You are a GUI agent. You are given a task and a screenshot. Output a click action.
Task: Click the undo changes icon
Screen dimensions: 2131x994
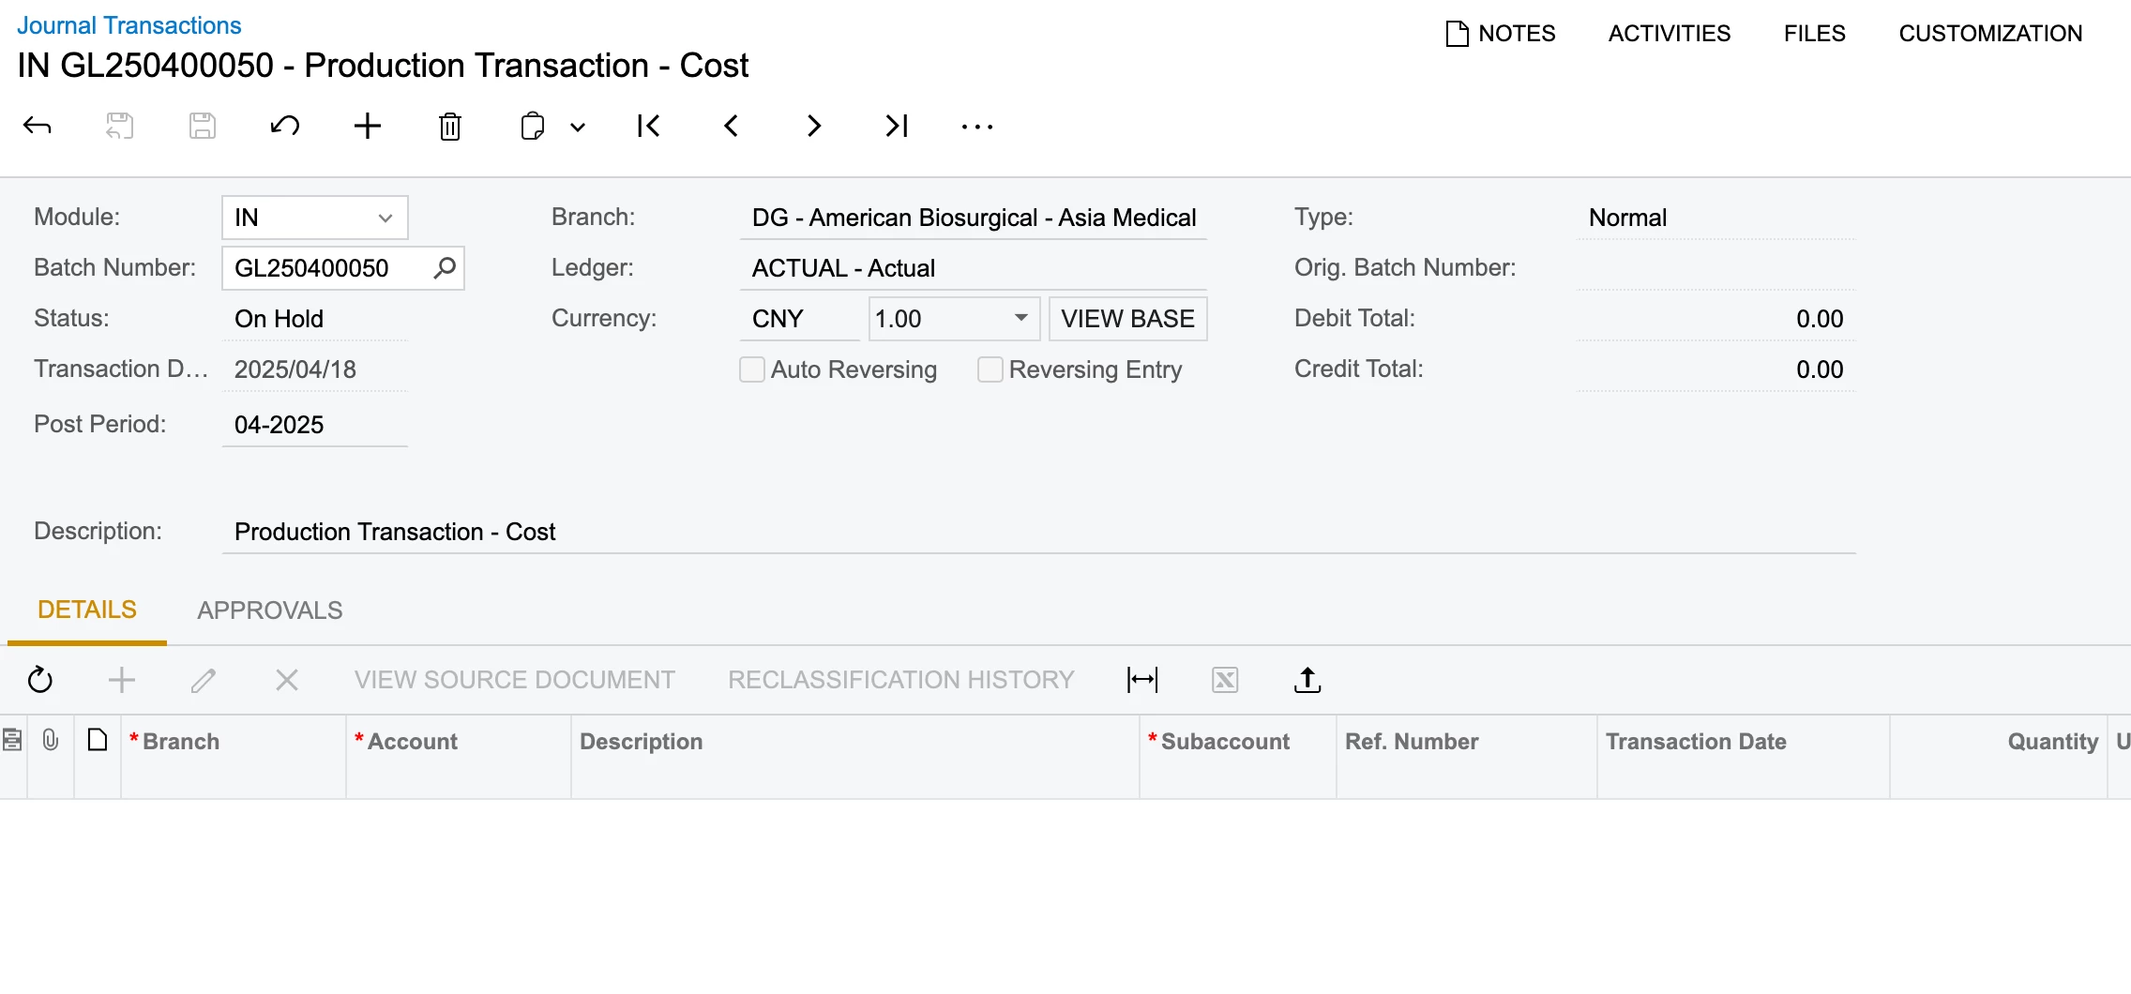pos(285,126)
